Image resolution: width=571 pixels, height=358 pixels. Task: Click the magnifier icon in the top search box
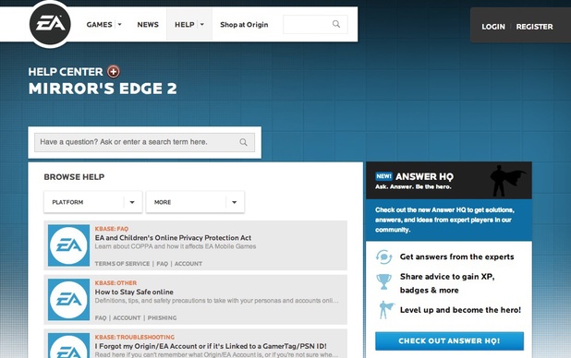coord(336,24)
